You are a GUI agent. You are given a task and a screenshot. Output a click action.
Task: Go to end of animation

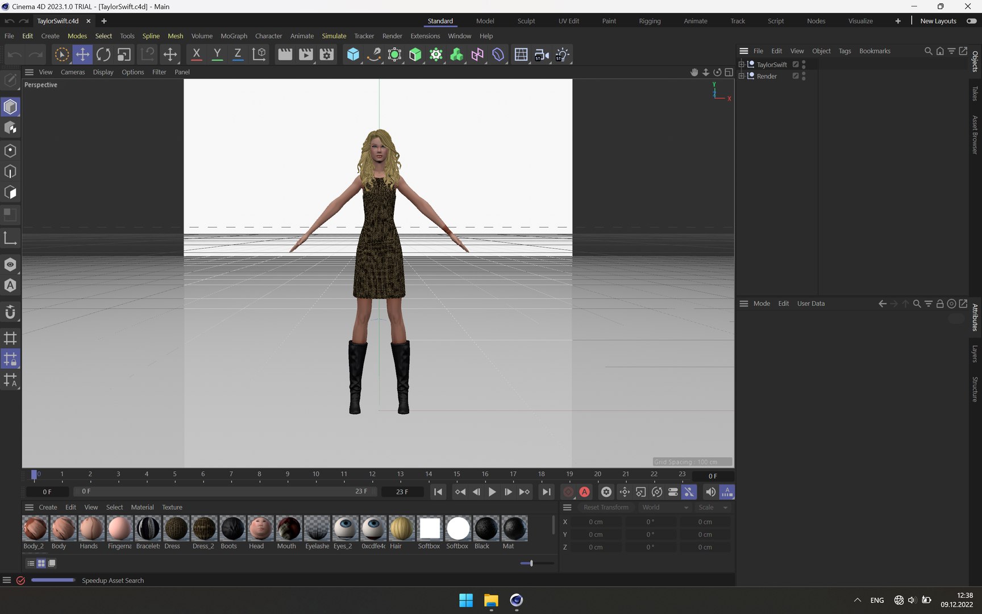(x=546, y=492)
